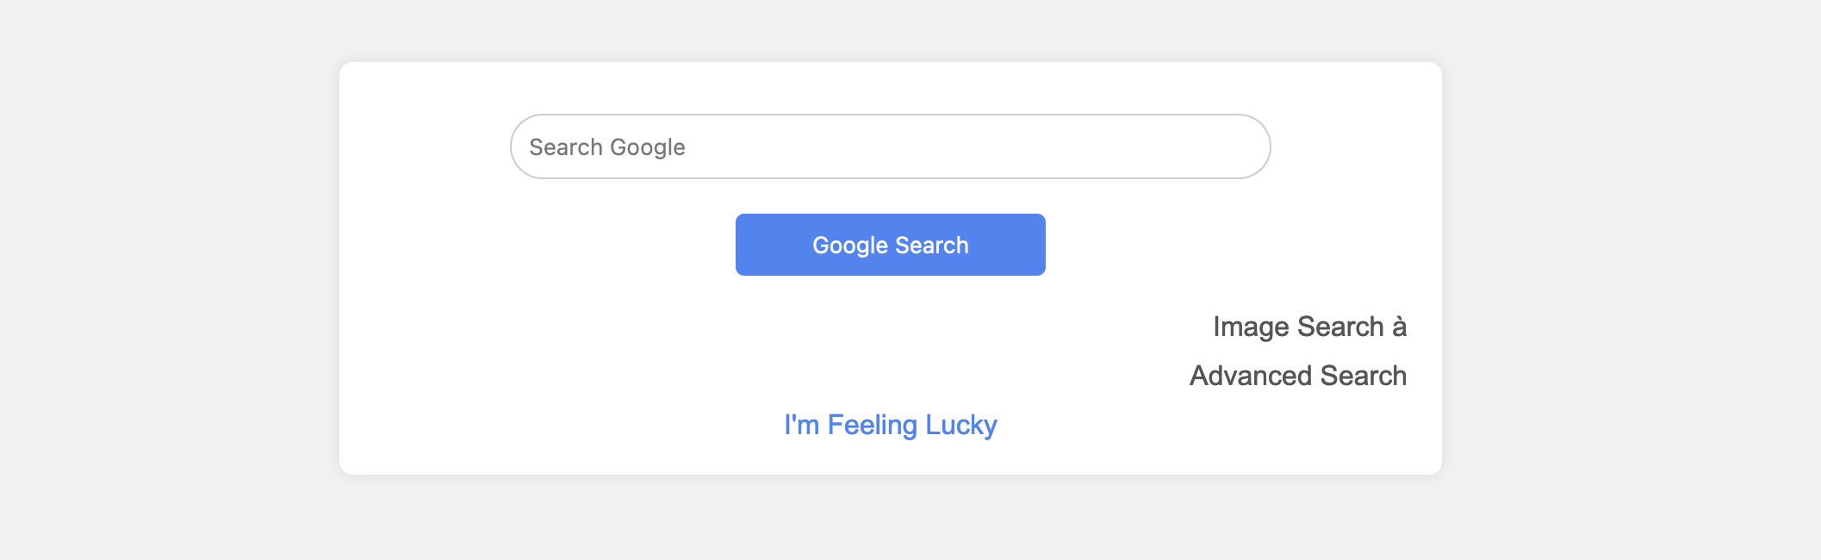The width and height of the screenshot is (1821, 560).
Task: Choose the blue I'm Feeling Lucky text
Action: point(890,425)
